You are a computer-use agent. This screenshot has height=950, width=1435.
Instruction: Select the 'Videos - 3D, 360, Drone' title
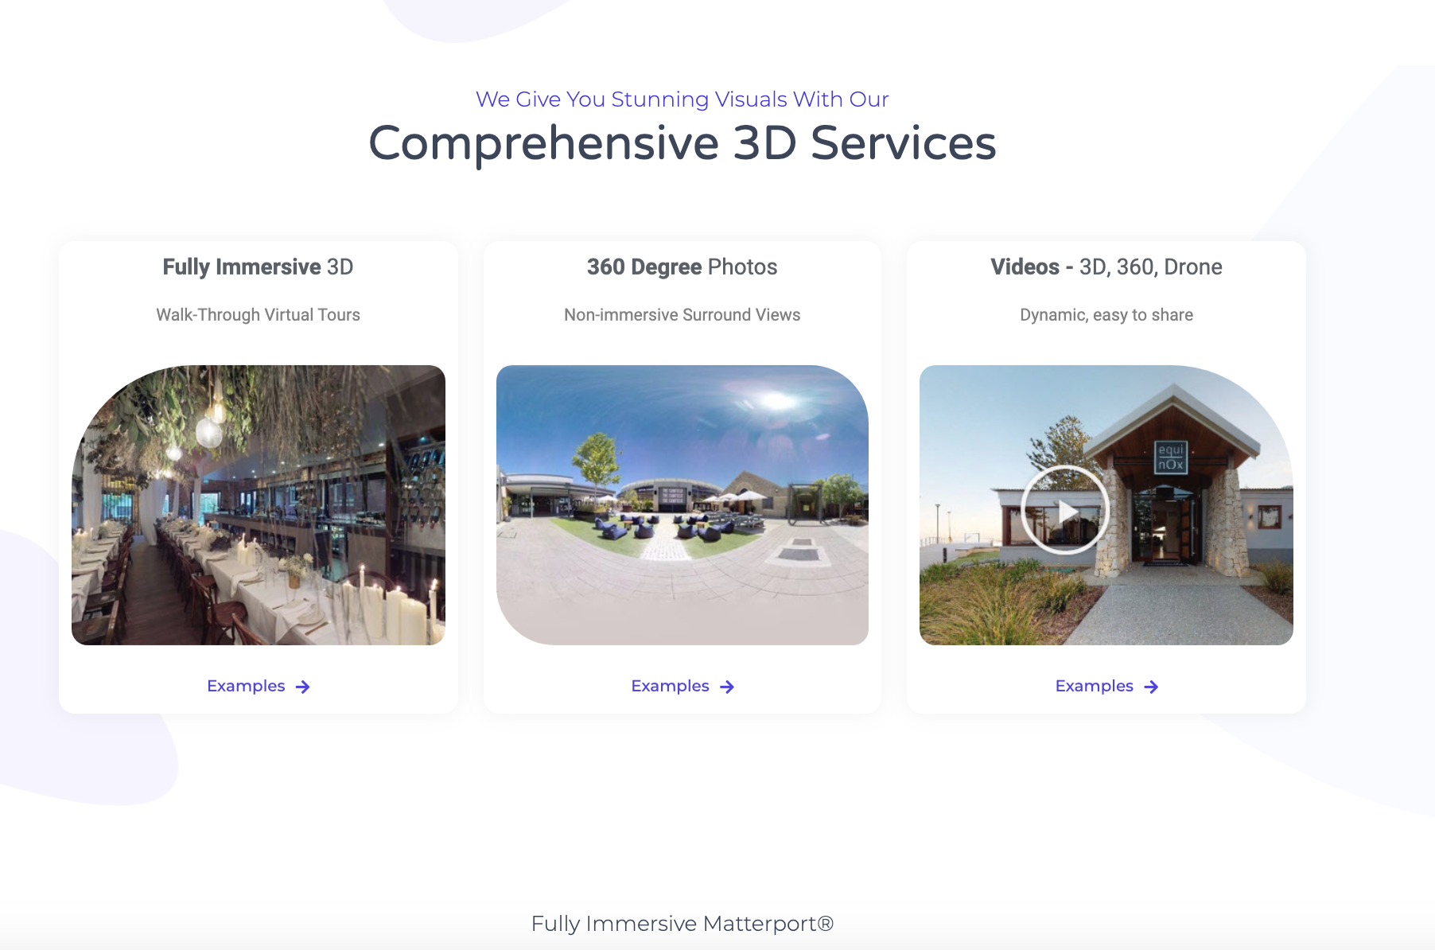[1106, 267]
